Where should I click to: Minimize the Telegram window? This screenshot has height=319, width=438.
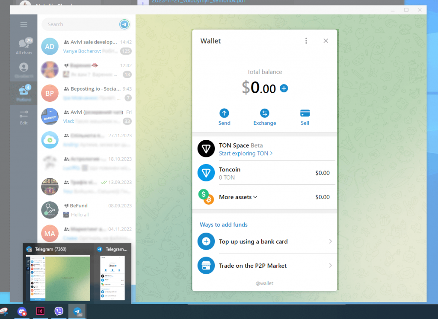pos(393,10)
